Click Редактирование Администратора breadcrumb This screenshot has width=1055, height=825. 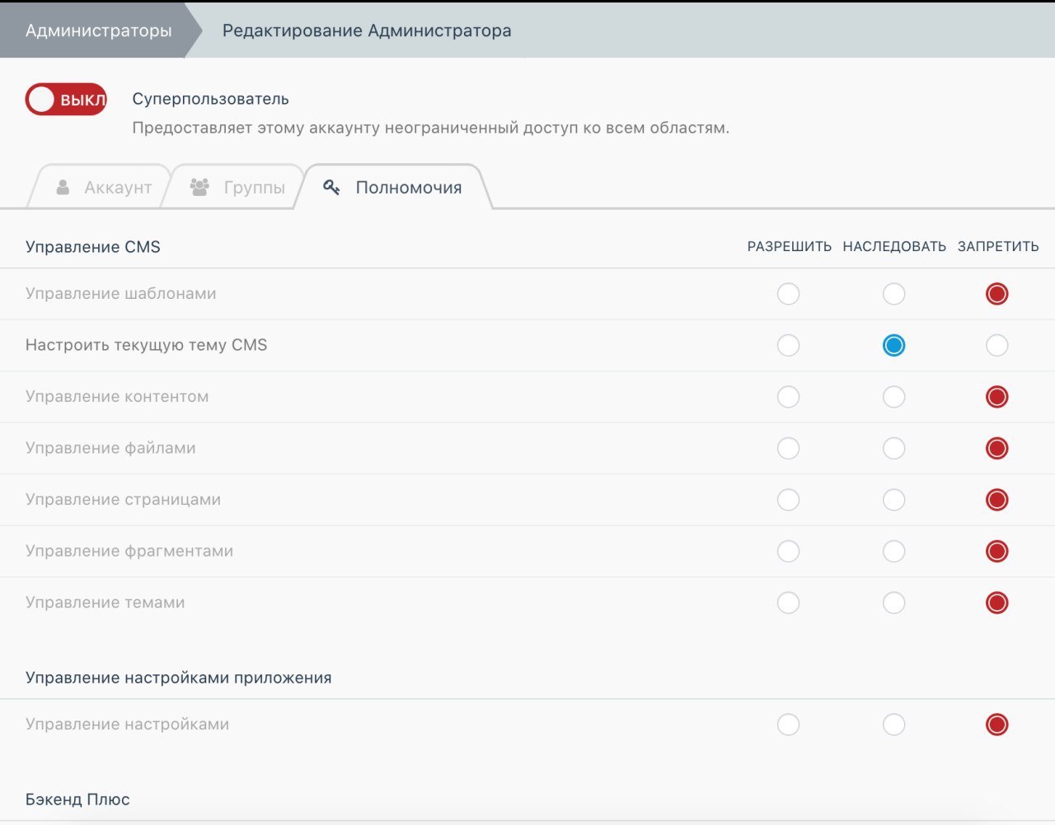click(x=367, y=30)
